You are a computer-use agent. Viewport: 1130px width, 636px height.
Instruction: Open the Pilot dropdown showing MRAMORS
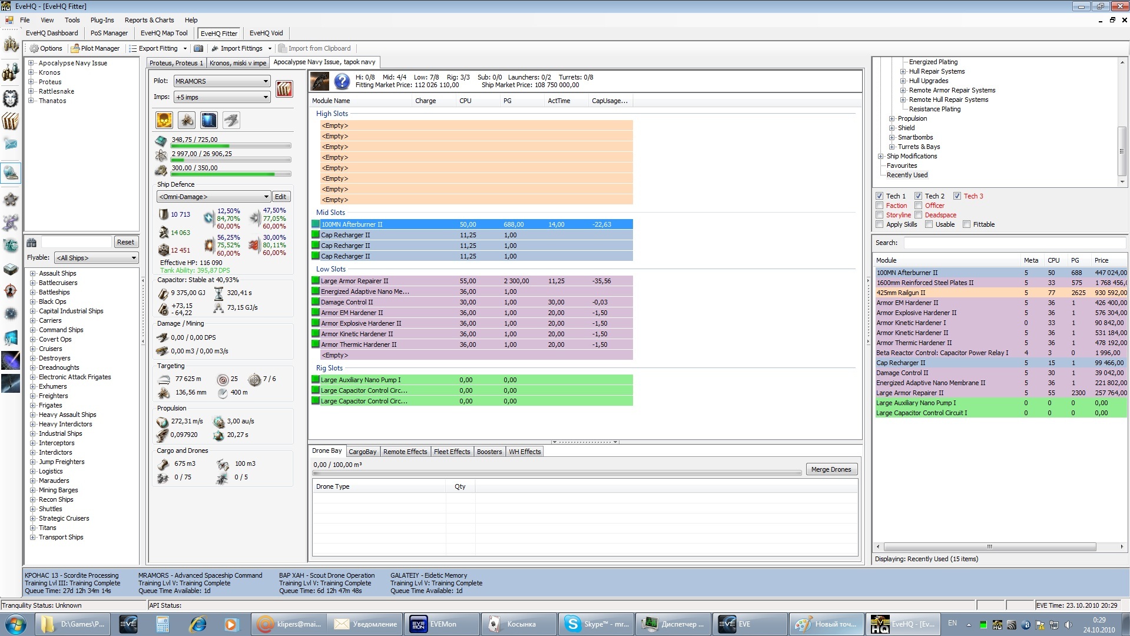221,81
